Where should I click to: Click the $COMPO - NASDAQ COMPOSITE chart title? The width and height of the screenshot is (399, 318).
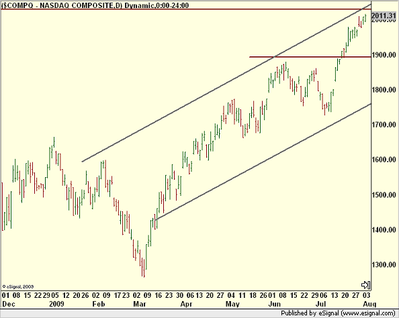point(95,5)
